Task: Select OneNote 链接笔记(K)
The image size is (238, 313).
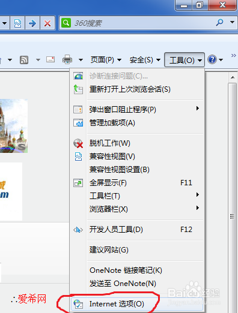Action: pyautogui.click(x=137, y=270)
